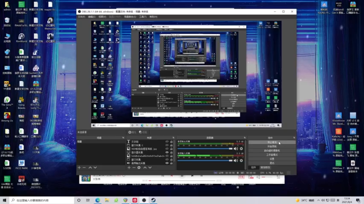Open the 编辑(E) menu

click(x=92, y=17)
